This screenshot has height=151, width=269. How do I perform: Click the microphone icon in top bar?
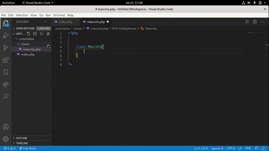click(255, 3)
